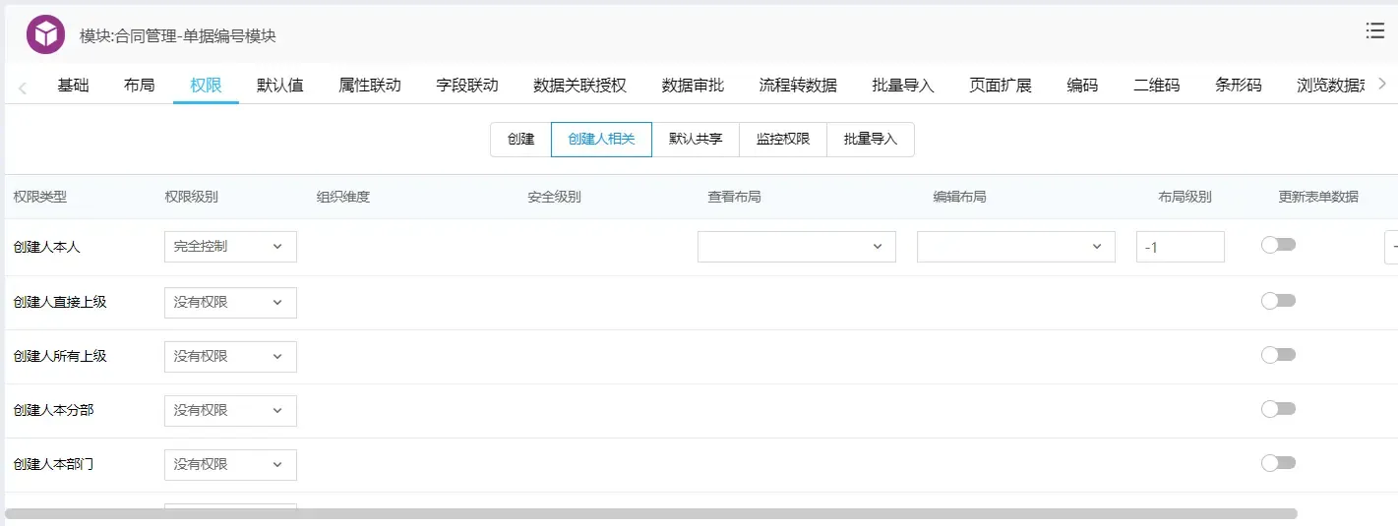This screenshot has height=526, width=1398.
Task: Switch to the 数据审批 tab
Action: pyautogui.click(x=693, y=86)
